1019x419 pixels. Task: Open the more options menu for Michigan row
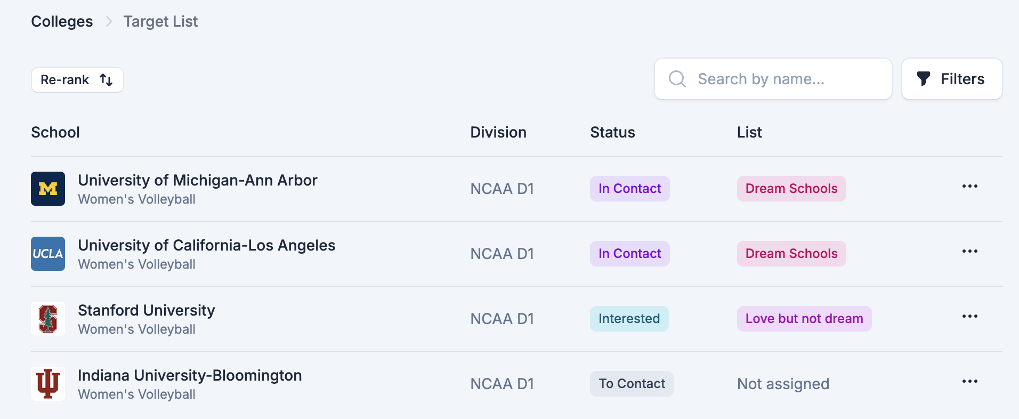point(970,187)
